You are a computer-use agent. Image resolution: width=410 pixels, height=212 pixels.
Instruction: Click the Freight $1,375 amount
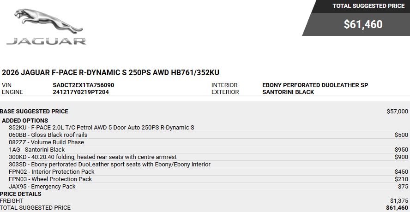[x=399, y=201]
